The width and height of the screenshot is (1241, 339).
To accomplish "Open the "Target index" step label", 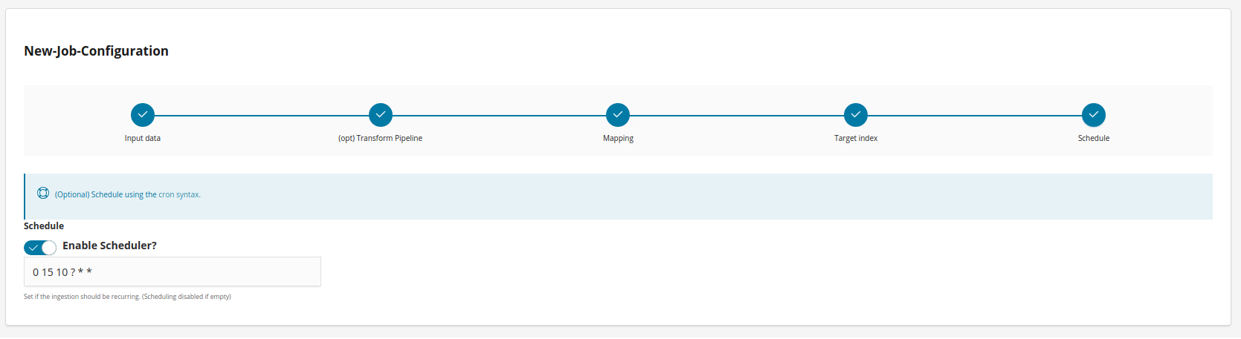I will (856, 139).
